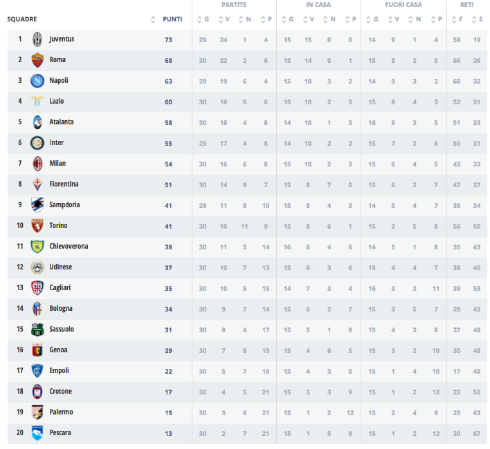Click the Palermo club crest icon
This screenshot has height=449, width=490.
[x=37, y=412]
